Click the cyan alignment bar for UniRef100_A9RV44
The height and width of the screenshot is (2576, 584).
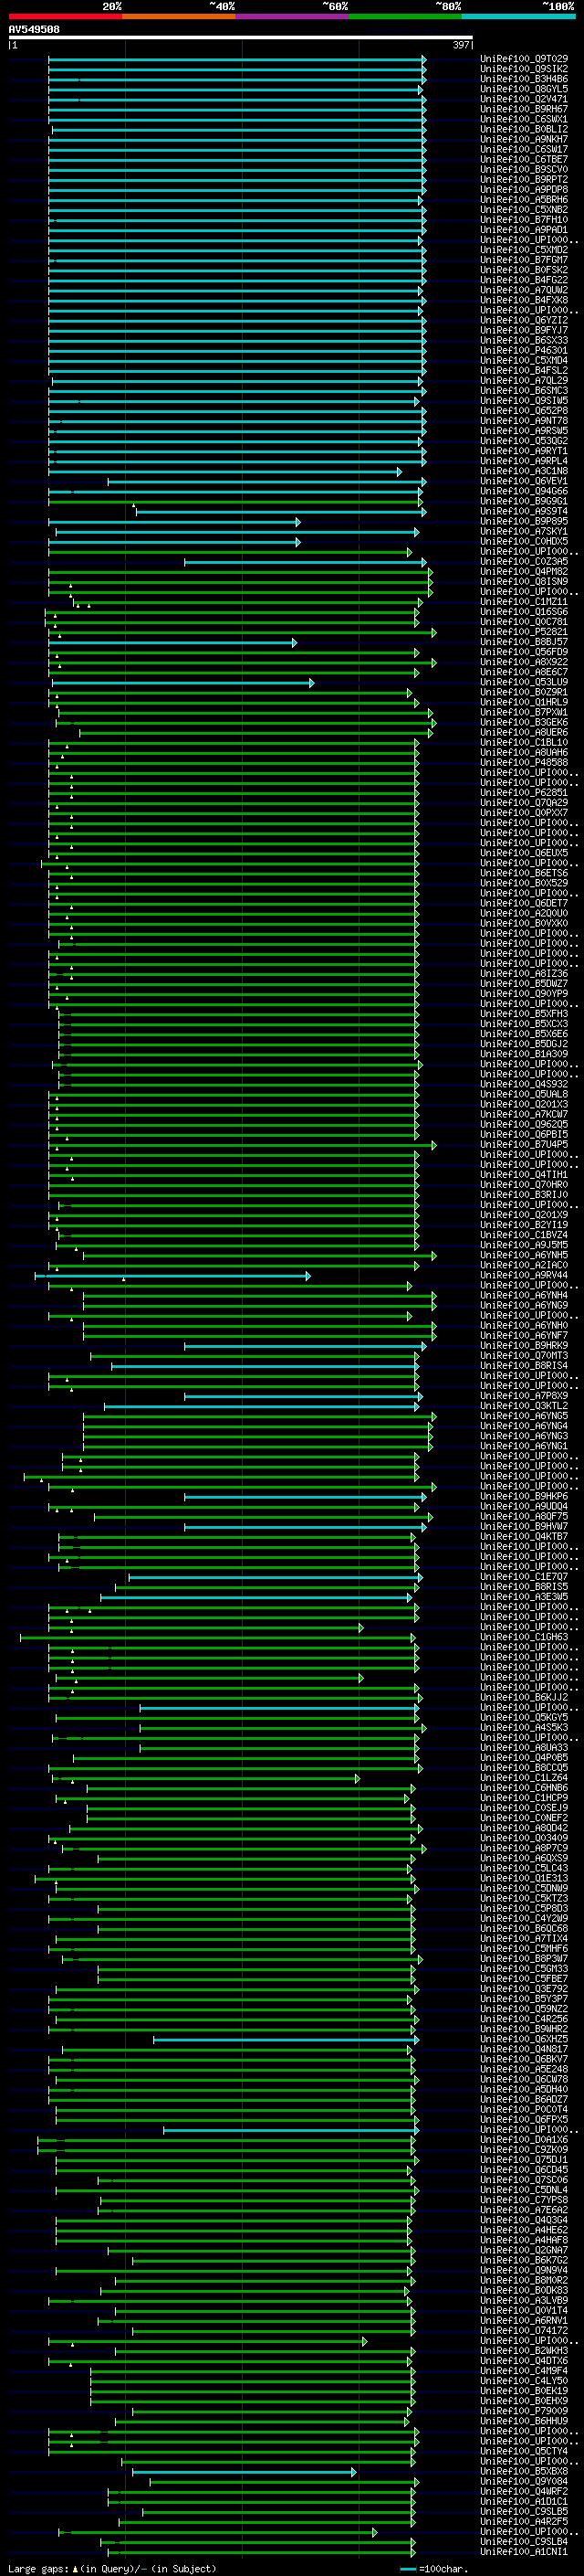pyautogui.click(x=172, y=1277)
